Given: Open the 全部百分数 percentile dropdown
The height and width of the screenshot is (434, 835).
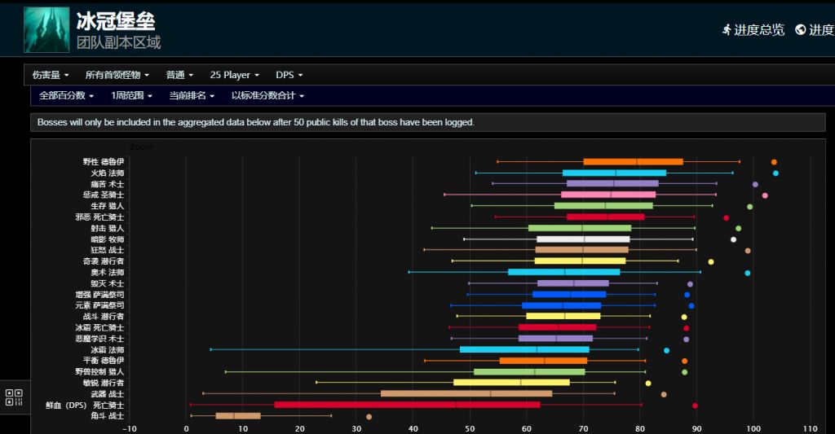Looking at the screenshot, I should [66, 96].
